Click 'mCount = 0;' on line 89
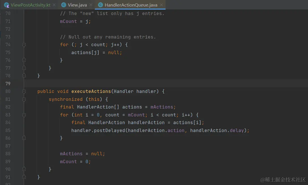 pos(75,161)
